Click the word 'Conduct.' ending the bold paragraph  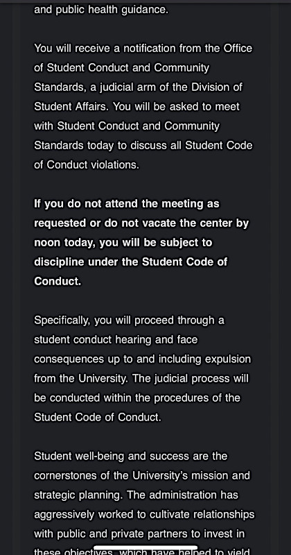pos(58,281)
